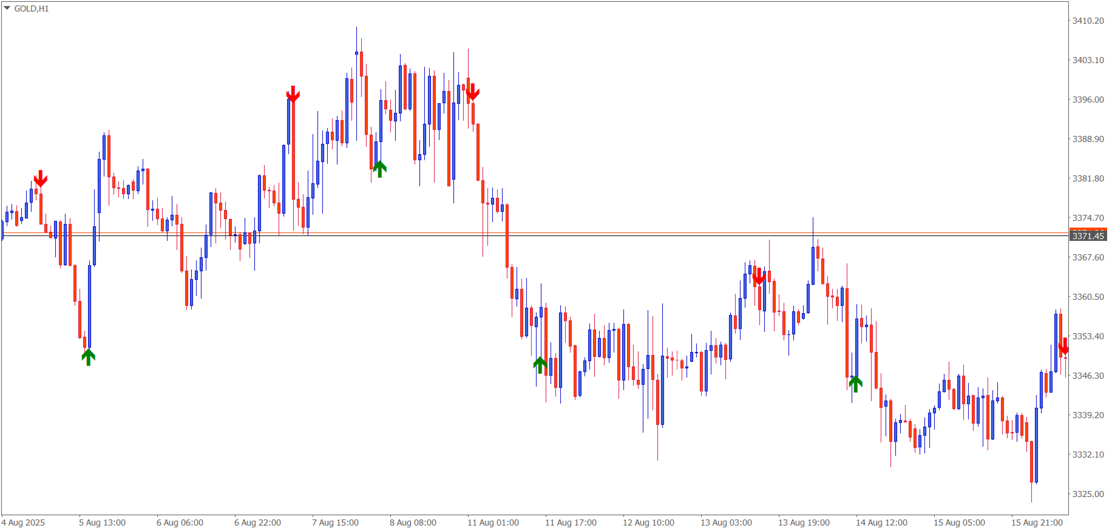Click the 14 Aug 12:00 time label
Screen dimensions: 1112x531
coord(881,523)
